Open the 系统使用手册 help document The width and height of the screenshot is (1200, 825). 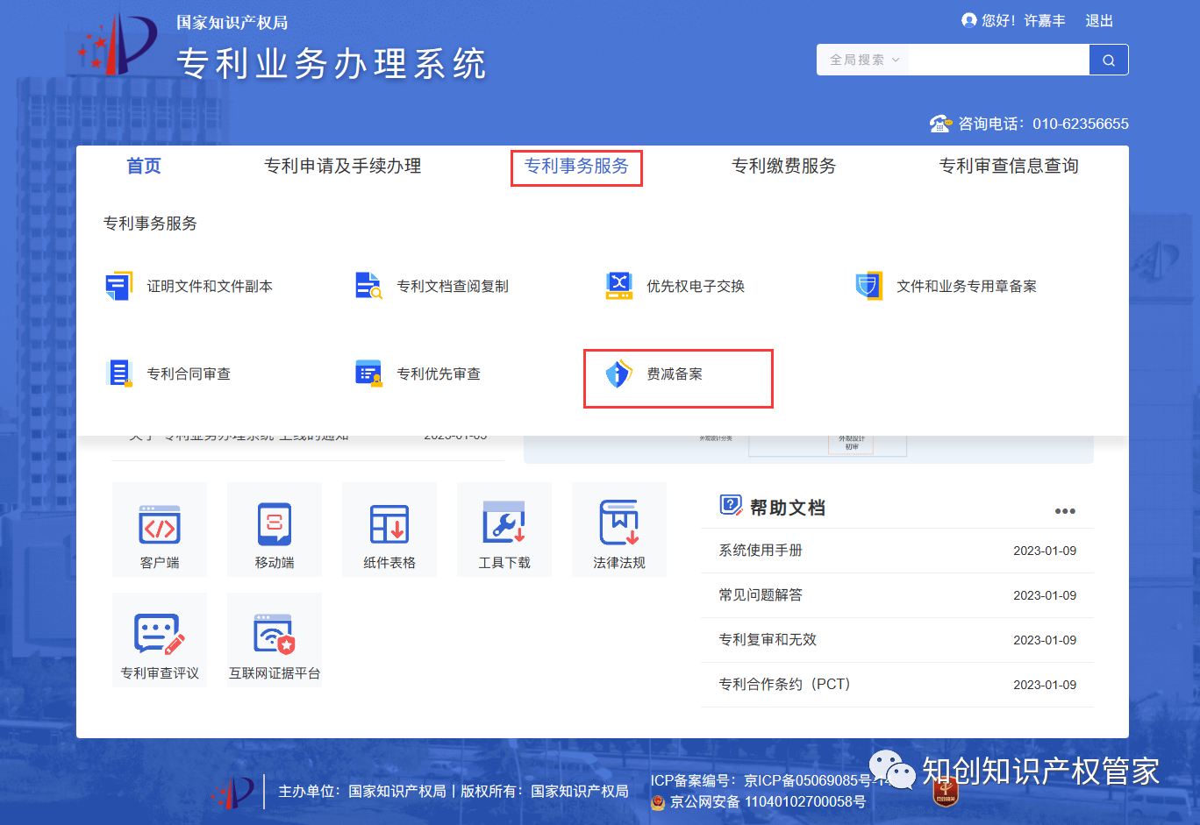[761, 551]
